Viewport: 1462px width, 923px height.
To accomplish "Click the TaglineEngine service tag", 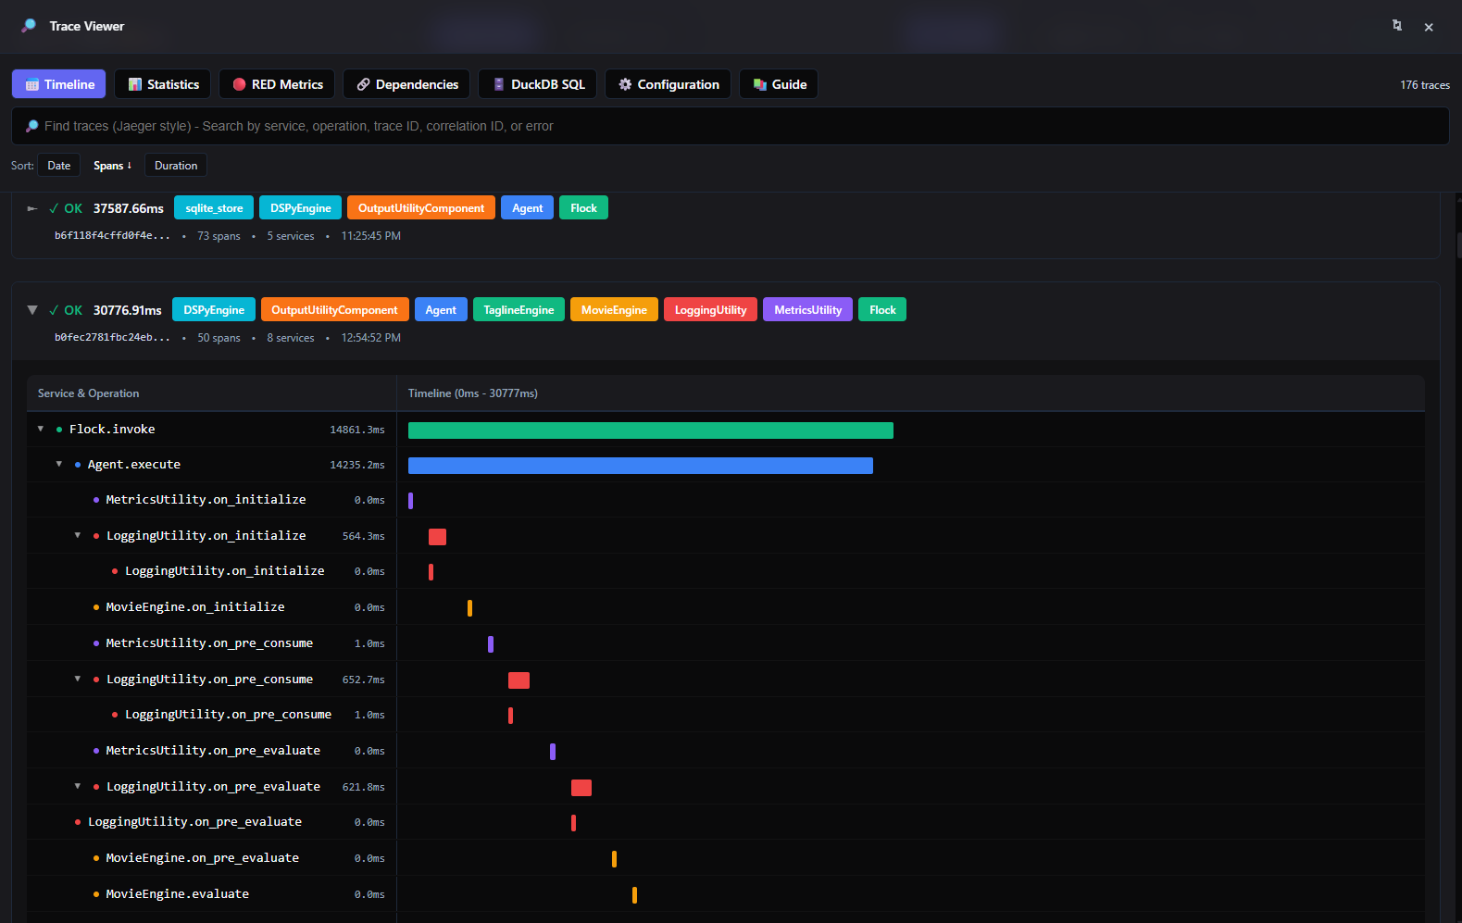I will pos(519,310).
